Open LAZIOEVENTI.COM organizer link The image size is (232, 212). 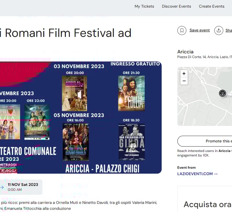coord(197,174)
